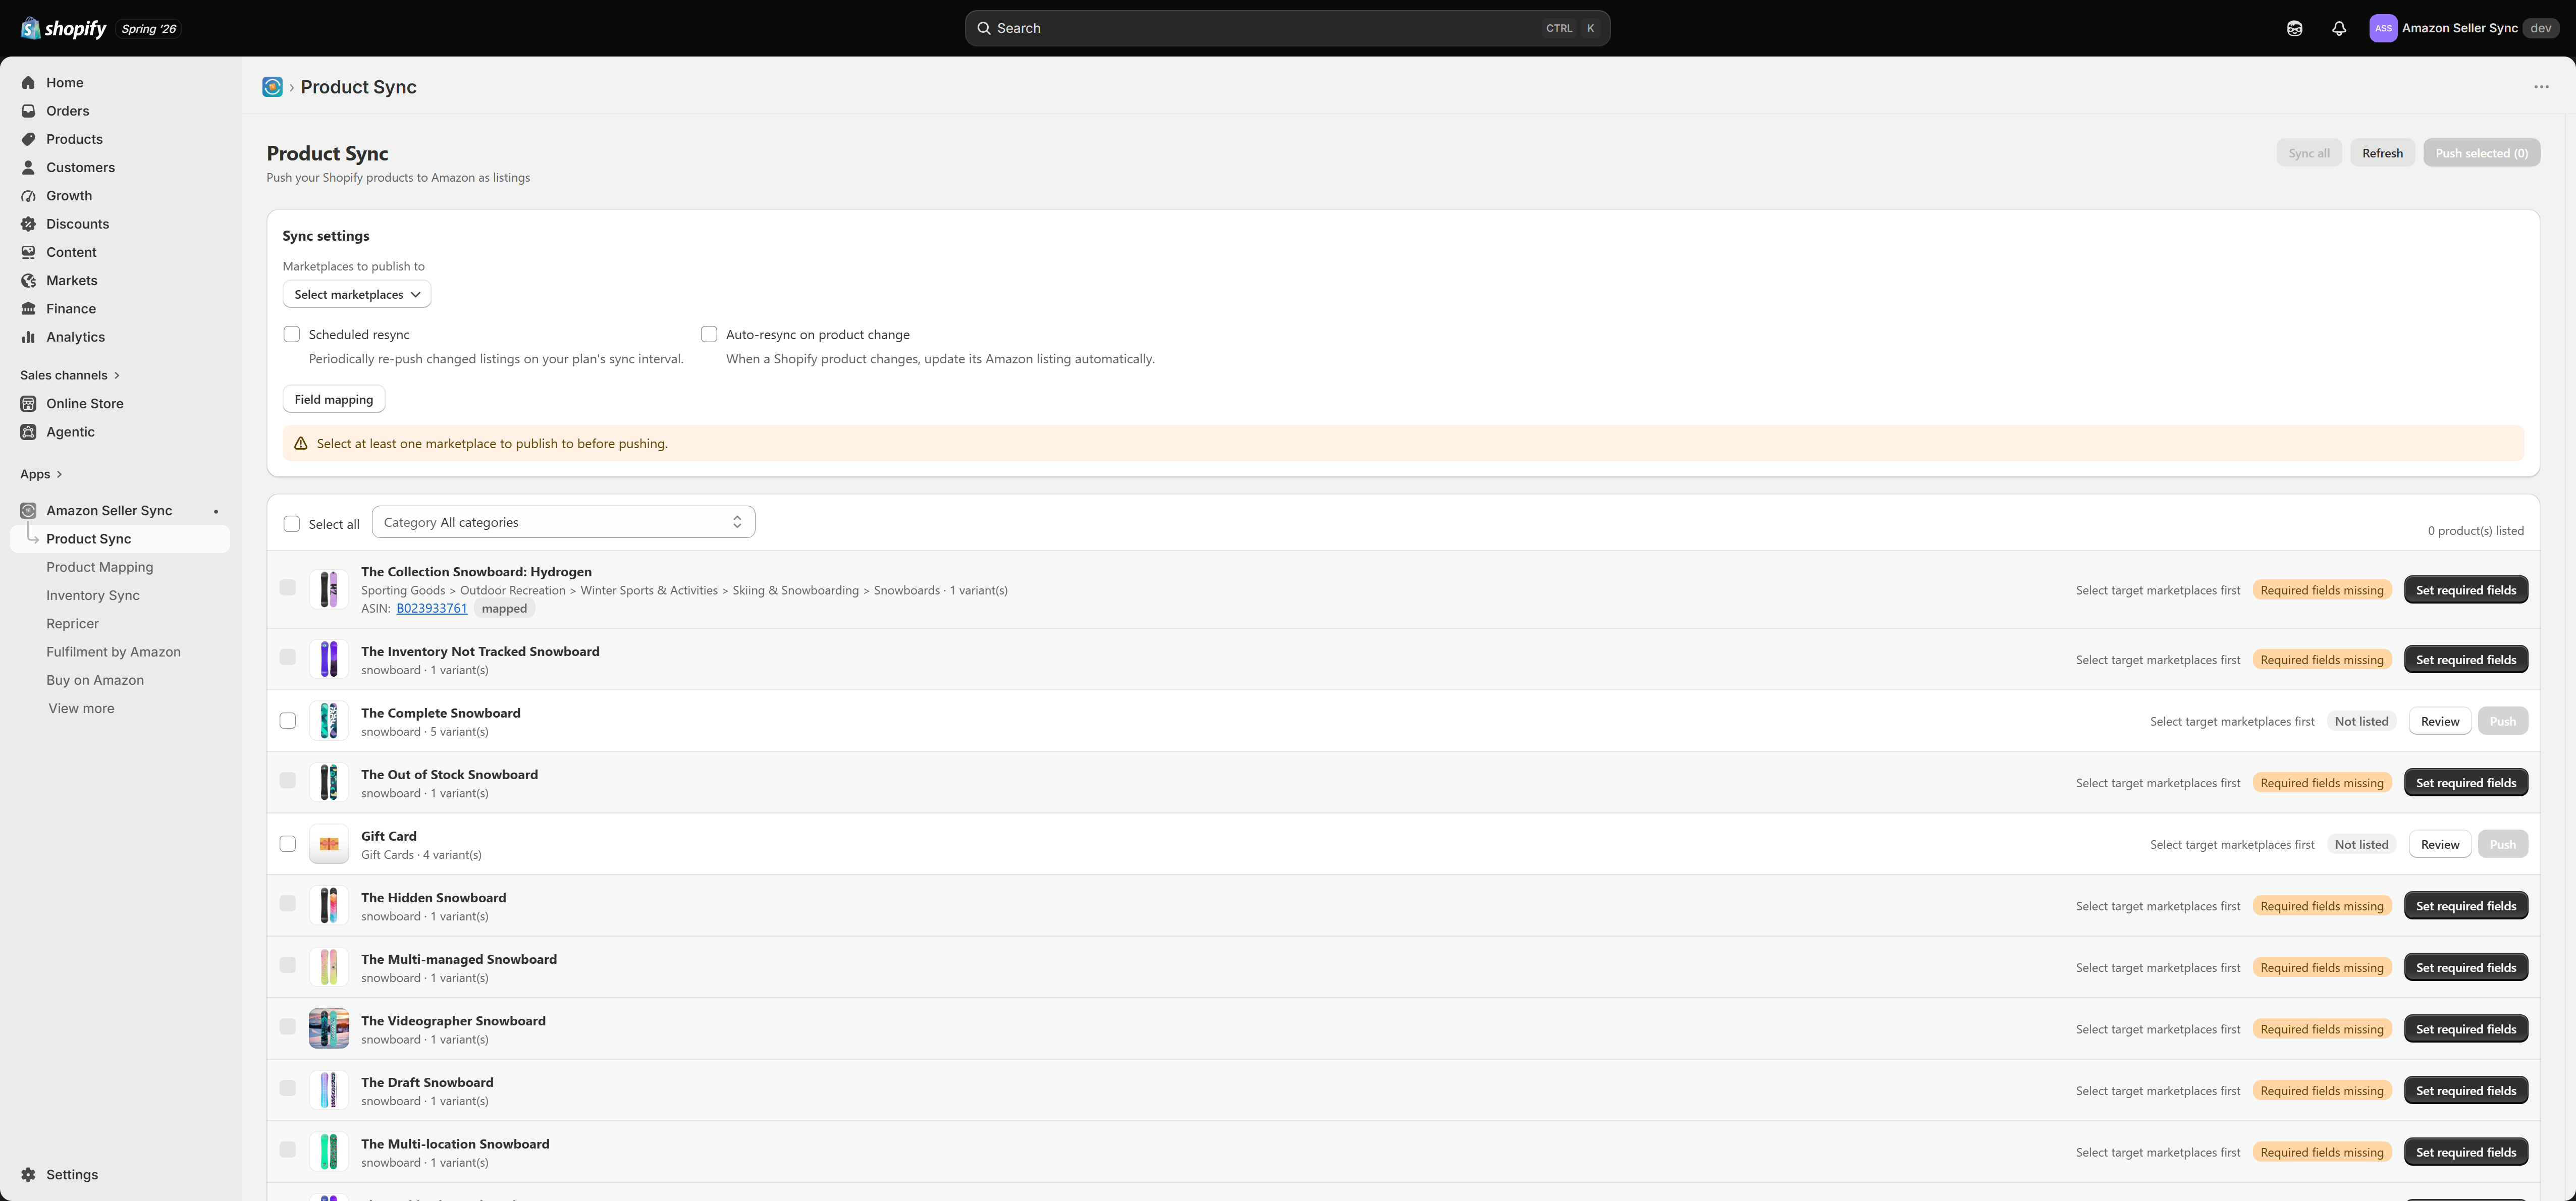Set required fields for Multi-location Snowboard
The image size is (2576, 1201).
coord(2466,1152)
